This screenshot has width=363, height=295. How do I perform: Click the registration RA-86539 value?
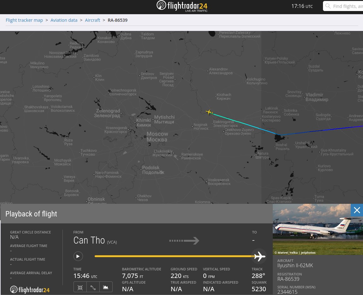coord(288,279)
